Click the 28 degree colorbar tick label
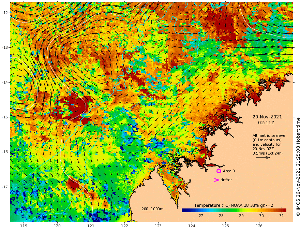 [221, 216]
